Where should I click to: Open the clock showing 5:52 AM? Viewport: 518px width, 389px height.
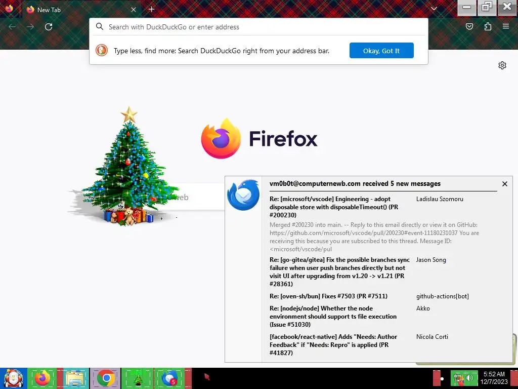pyautogui.click(x=494, y=378)
